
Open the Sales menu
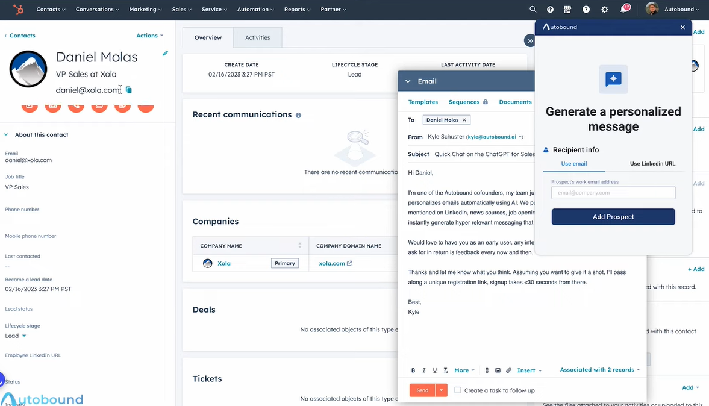coord(182,10)
